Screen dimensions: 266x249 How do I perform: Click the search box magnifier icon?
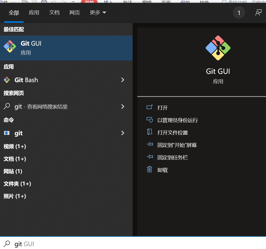(x=7, y=244)
